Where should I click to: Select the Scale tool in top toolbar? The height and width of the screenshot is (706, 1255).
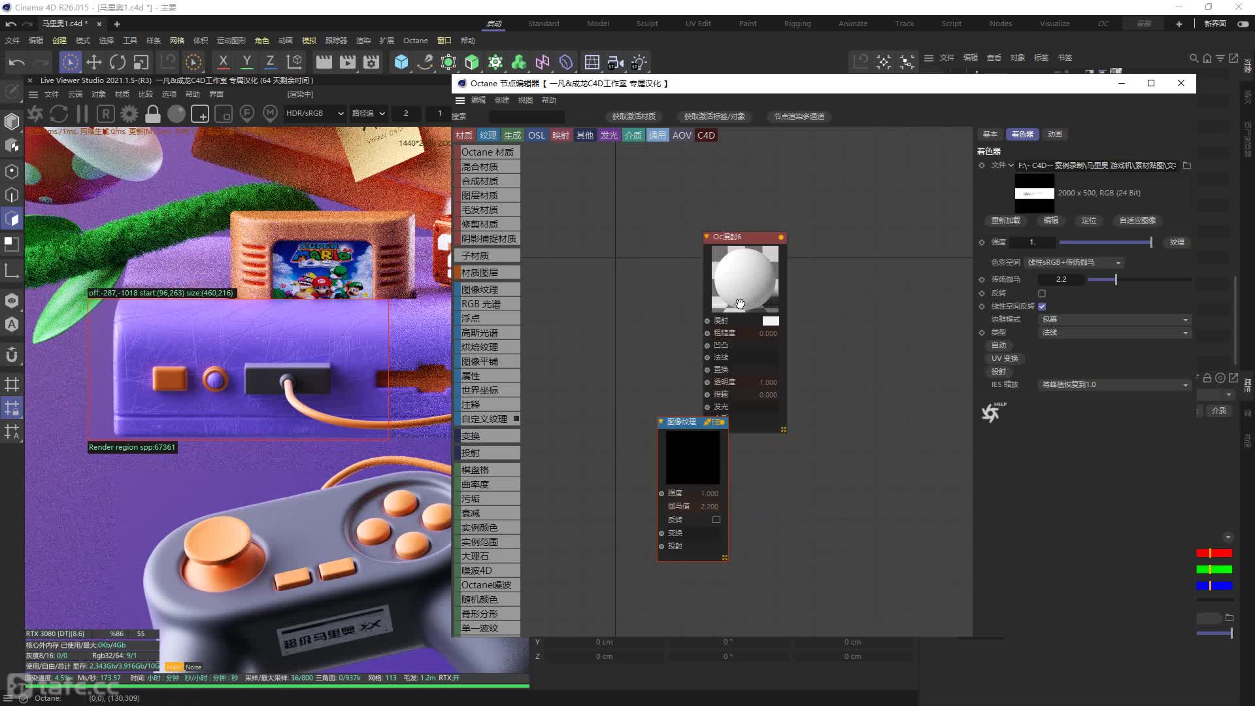point(141,62)
